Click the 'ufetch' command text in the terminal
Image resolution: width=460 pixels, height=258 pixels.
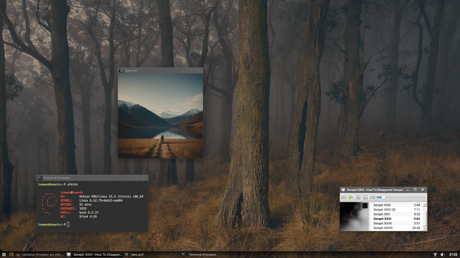72,184
